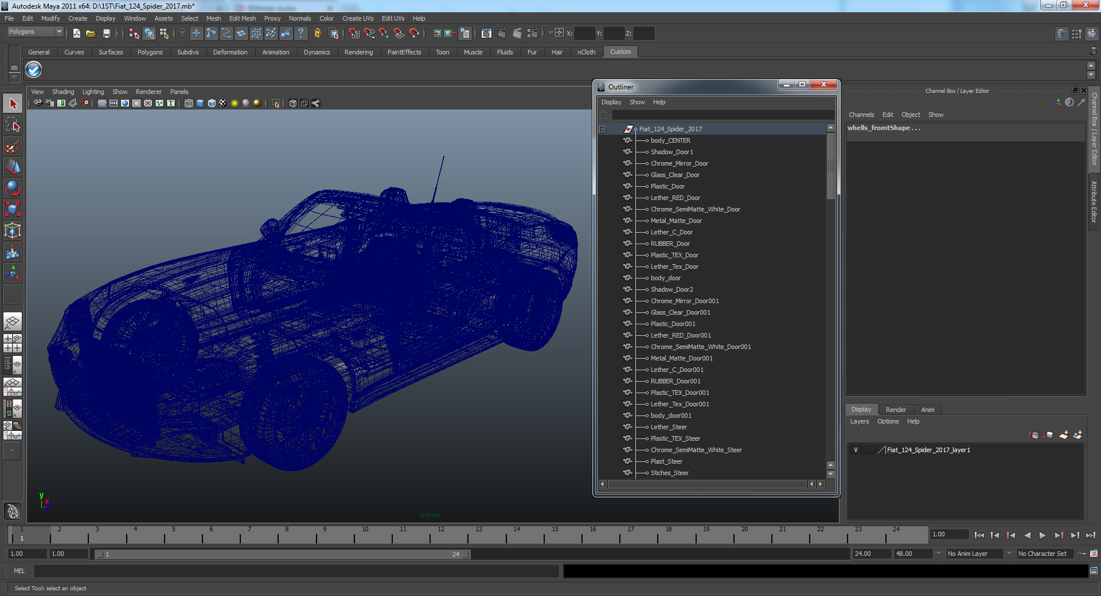This screenshot has height=596, width=1101.
Task: Toggle viewport grid display icon
Action: [x=101, y=103]
